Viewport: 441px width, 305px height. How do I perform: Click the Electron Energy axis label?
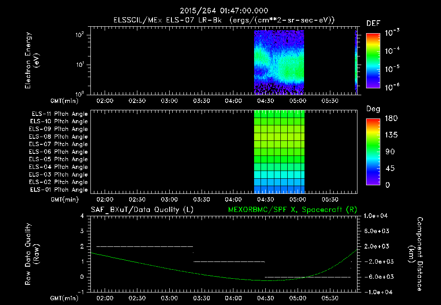(32, 60)
